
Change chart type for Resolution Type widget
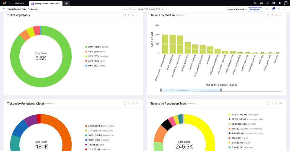pos(276,104)
